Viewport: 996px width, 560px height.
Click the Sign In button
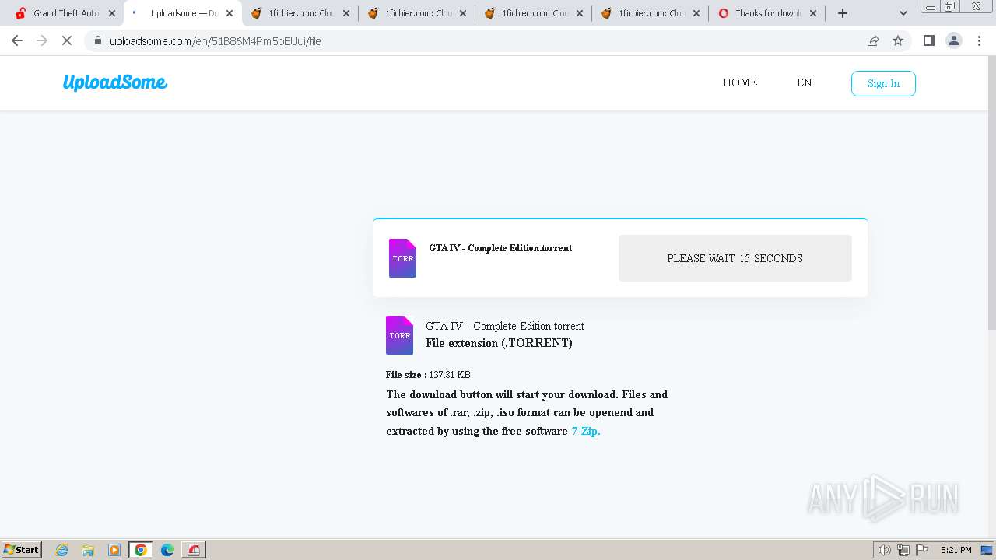883,83
